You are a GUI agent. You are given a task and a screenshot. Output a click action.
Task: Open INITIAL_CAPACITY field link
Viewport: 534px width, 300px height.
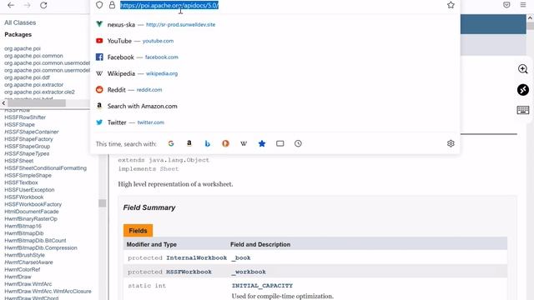pos(262,286)
